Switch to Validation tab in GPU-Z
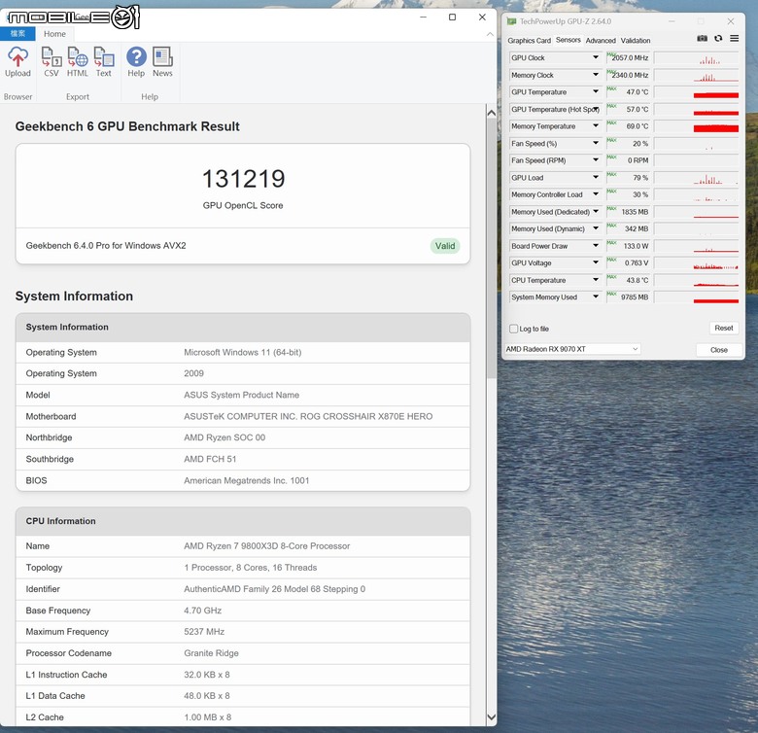Screen dimensions: 758x733 tap(636, 41)
